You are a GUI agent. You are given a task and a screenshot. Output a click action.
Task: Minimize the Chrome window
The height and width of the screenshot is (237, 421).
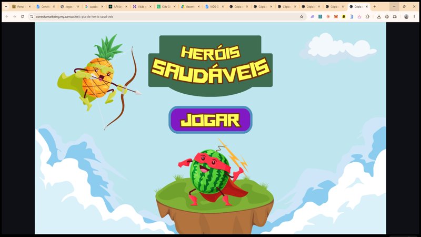pos(394,6)
